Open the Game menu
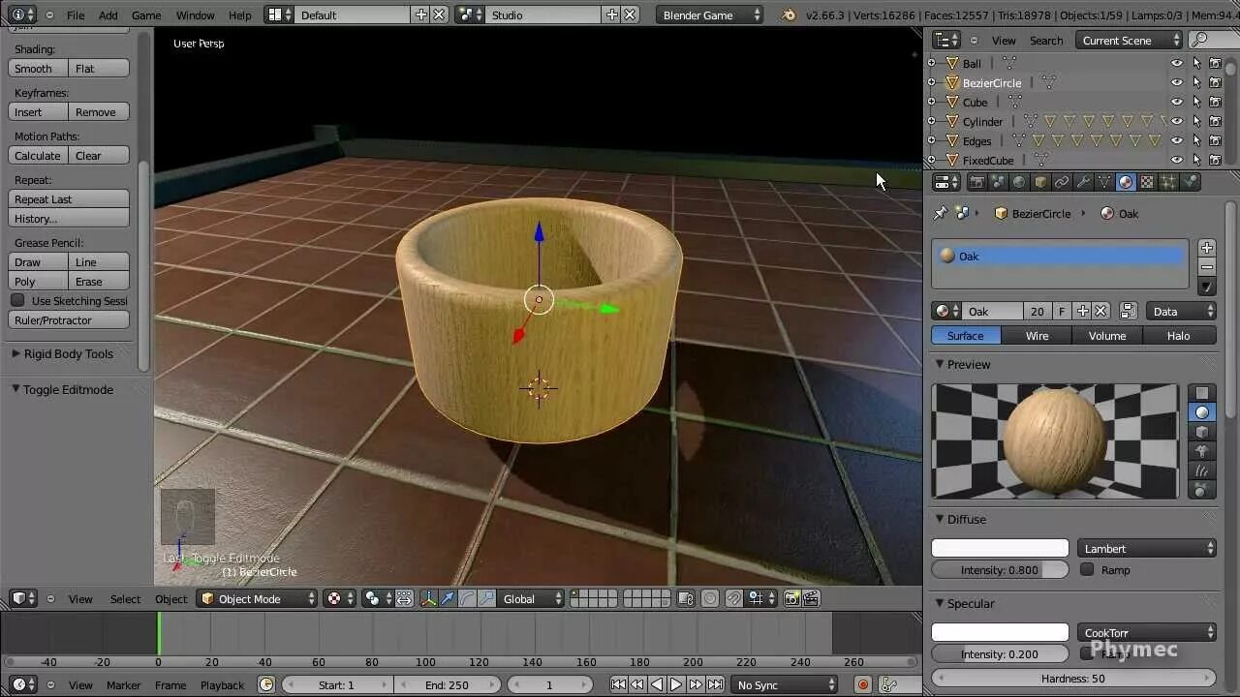Screen dimensions: 1240x697 tap(146, 15)
